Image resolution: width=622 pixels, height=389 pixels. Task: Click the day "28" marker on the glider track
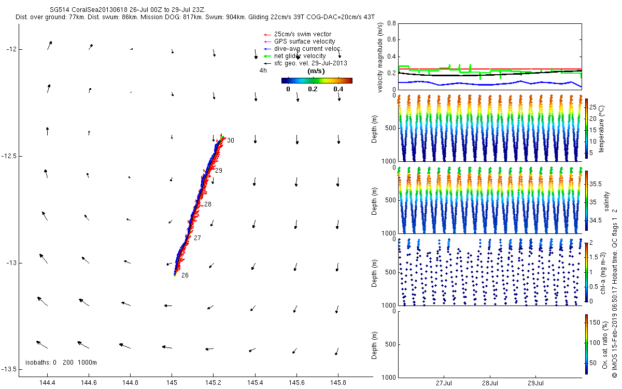tap(208, 205)
